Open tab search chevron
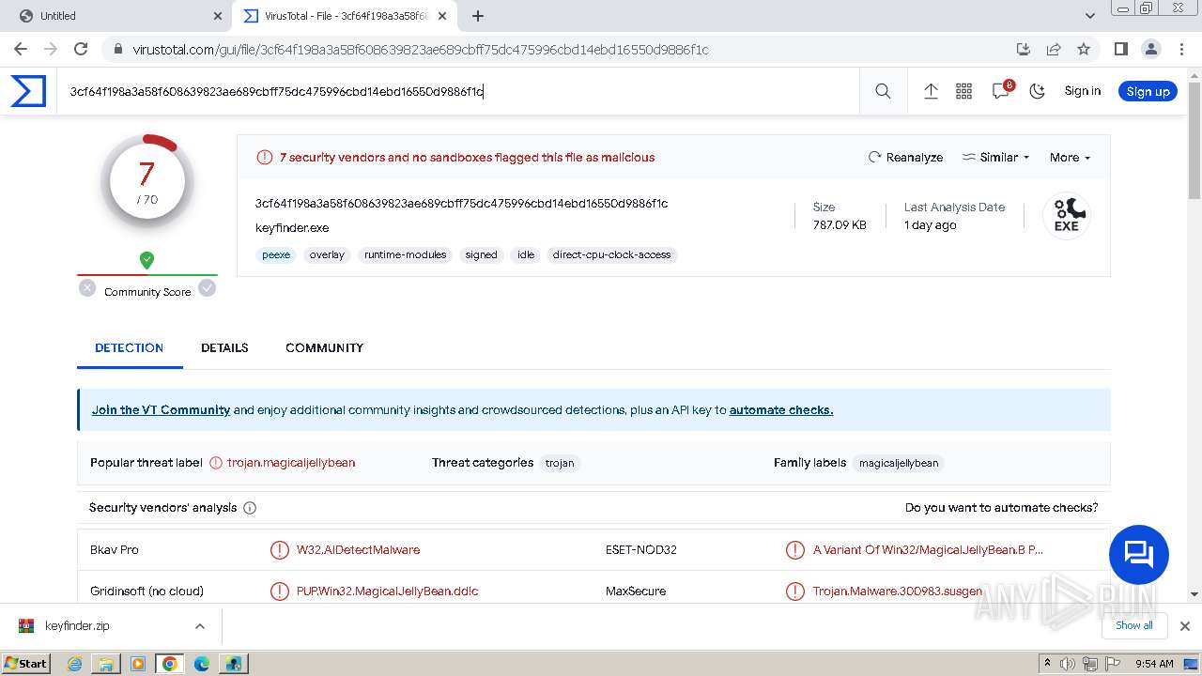1202x676 pixels. pos(1089,16)
